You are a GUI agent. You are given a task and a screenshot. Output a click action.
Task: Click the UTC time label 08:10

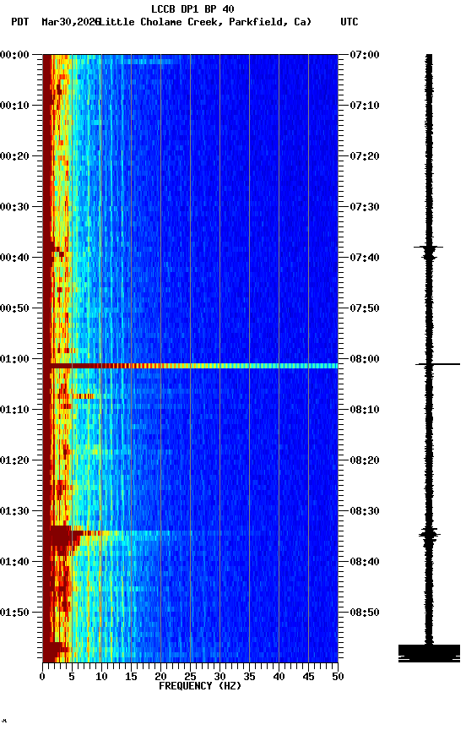coord(365,410)
